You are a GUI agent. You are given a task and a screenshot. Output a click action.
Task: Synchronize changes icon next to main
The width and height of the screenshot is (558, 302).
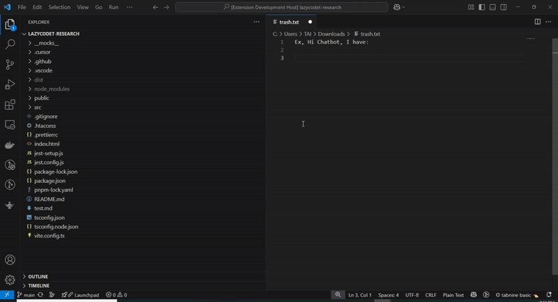tap(40, 295)
